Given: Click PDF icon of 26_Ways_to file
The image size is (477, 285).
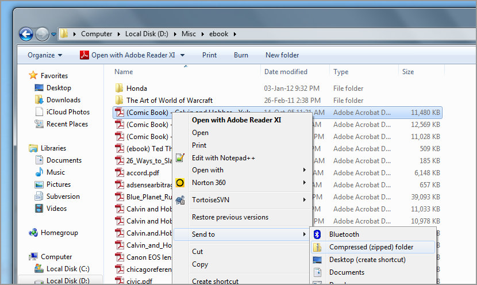Looking at the screenshot, I should (x=120, y=160).
